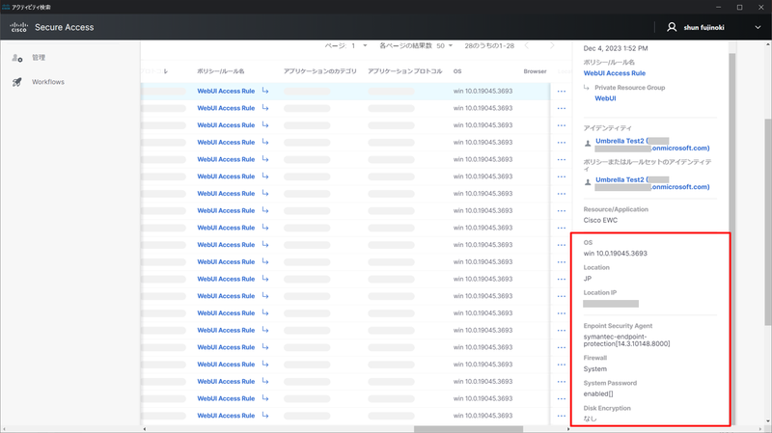
Task: Click the Cisco EWC resource value
Action: point(600,221)
